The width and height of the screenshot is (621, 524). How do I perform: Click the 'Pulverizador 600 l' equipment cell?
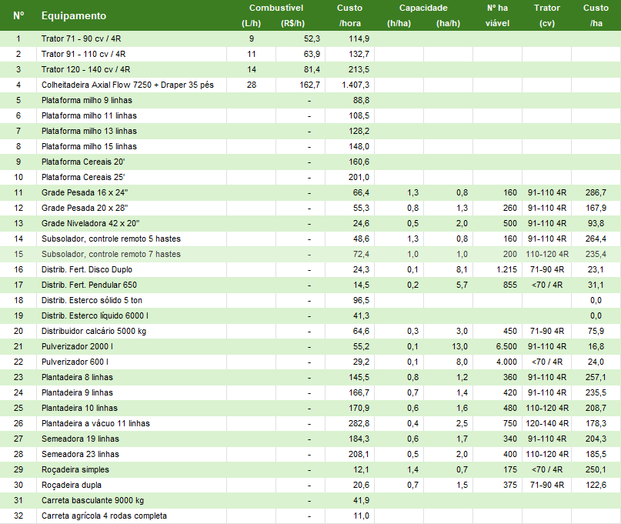(75, 362)
